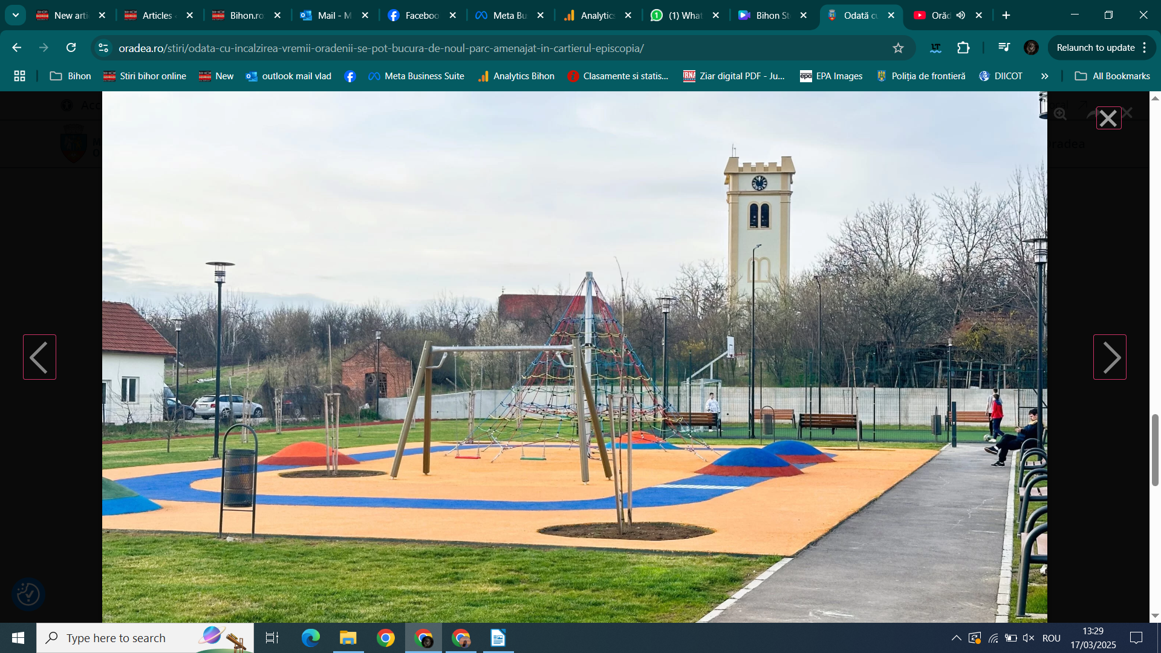The image size is (1161, 653).
Task: Open the media controls icon in the toolbar
Action: (1004, 48)
